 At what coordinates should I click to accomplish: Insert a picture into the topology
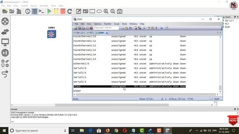(x=86, y=12)
